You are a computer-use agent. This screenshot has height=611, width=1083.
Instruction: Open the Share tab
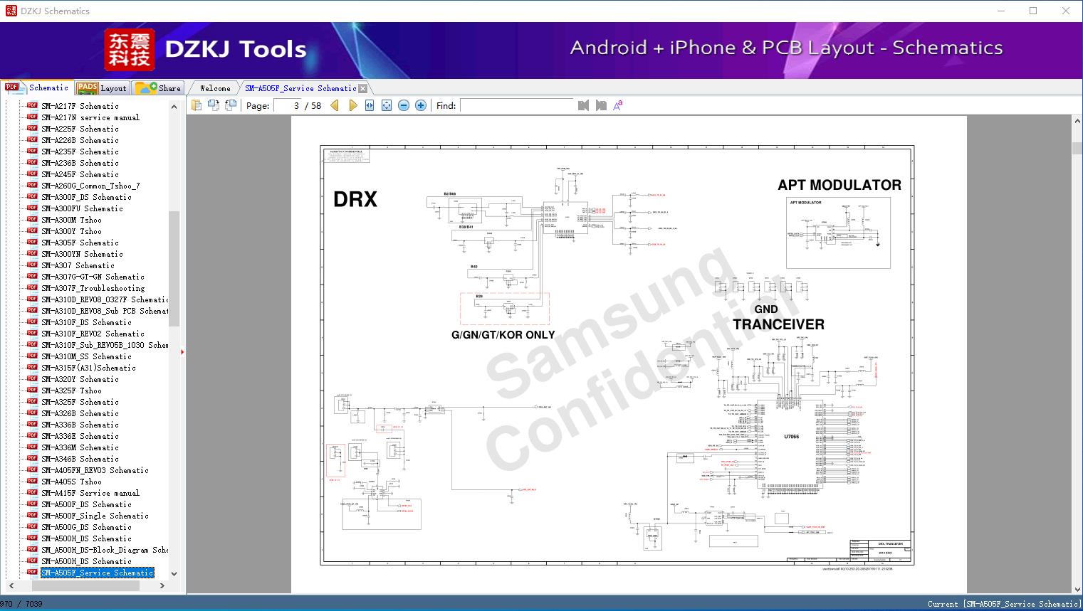(x=158, y=88)
